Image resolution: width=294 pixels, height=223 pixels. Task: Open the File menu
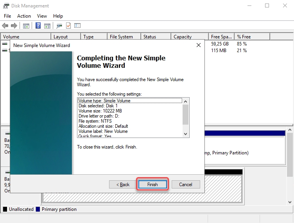click(7, 16)
